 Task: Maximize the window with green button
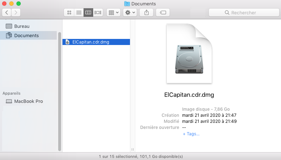tap(19, 4)
